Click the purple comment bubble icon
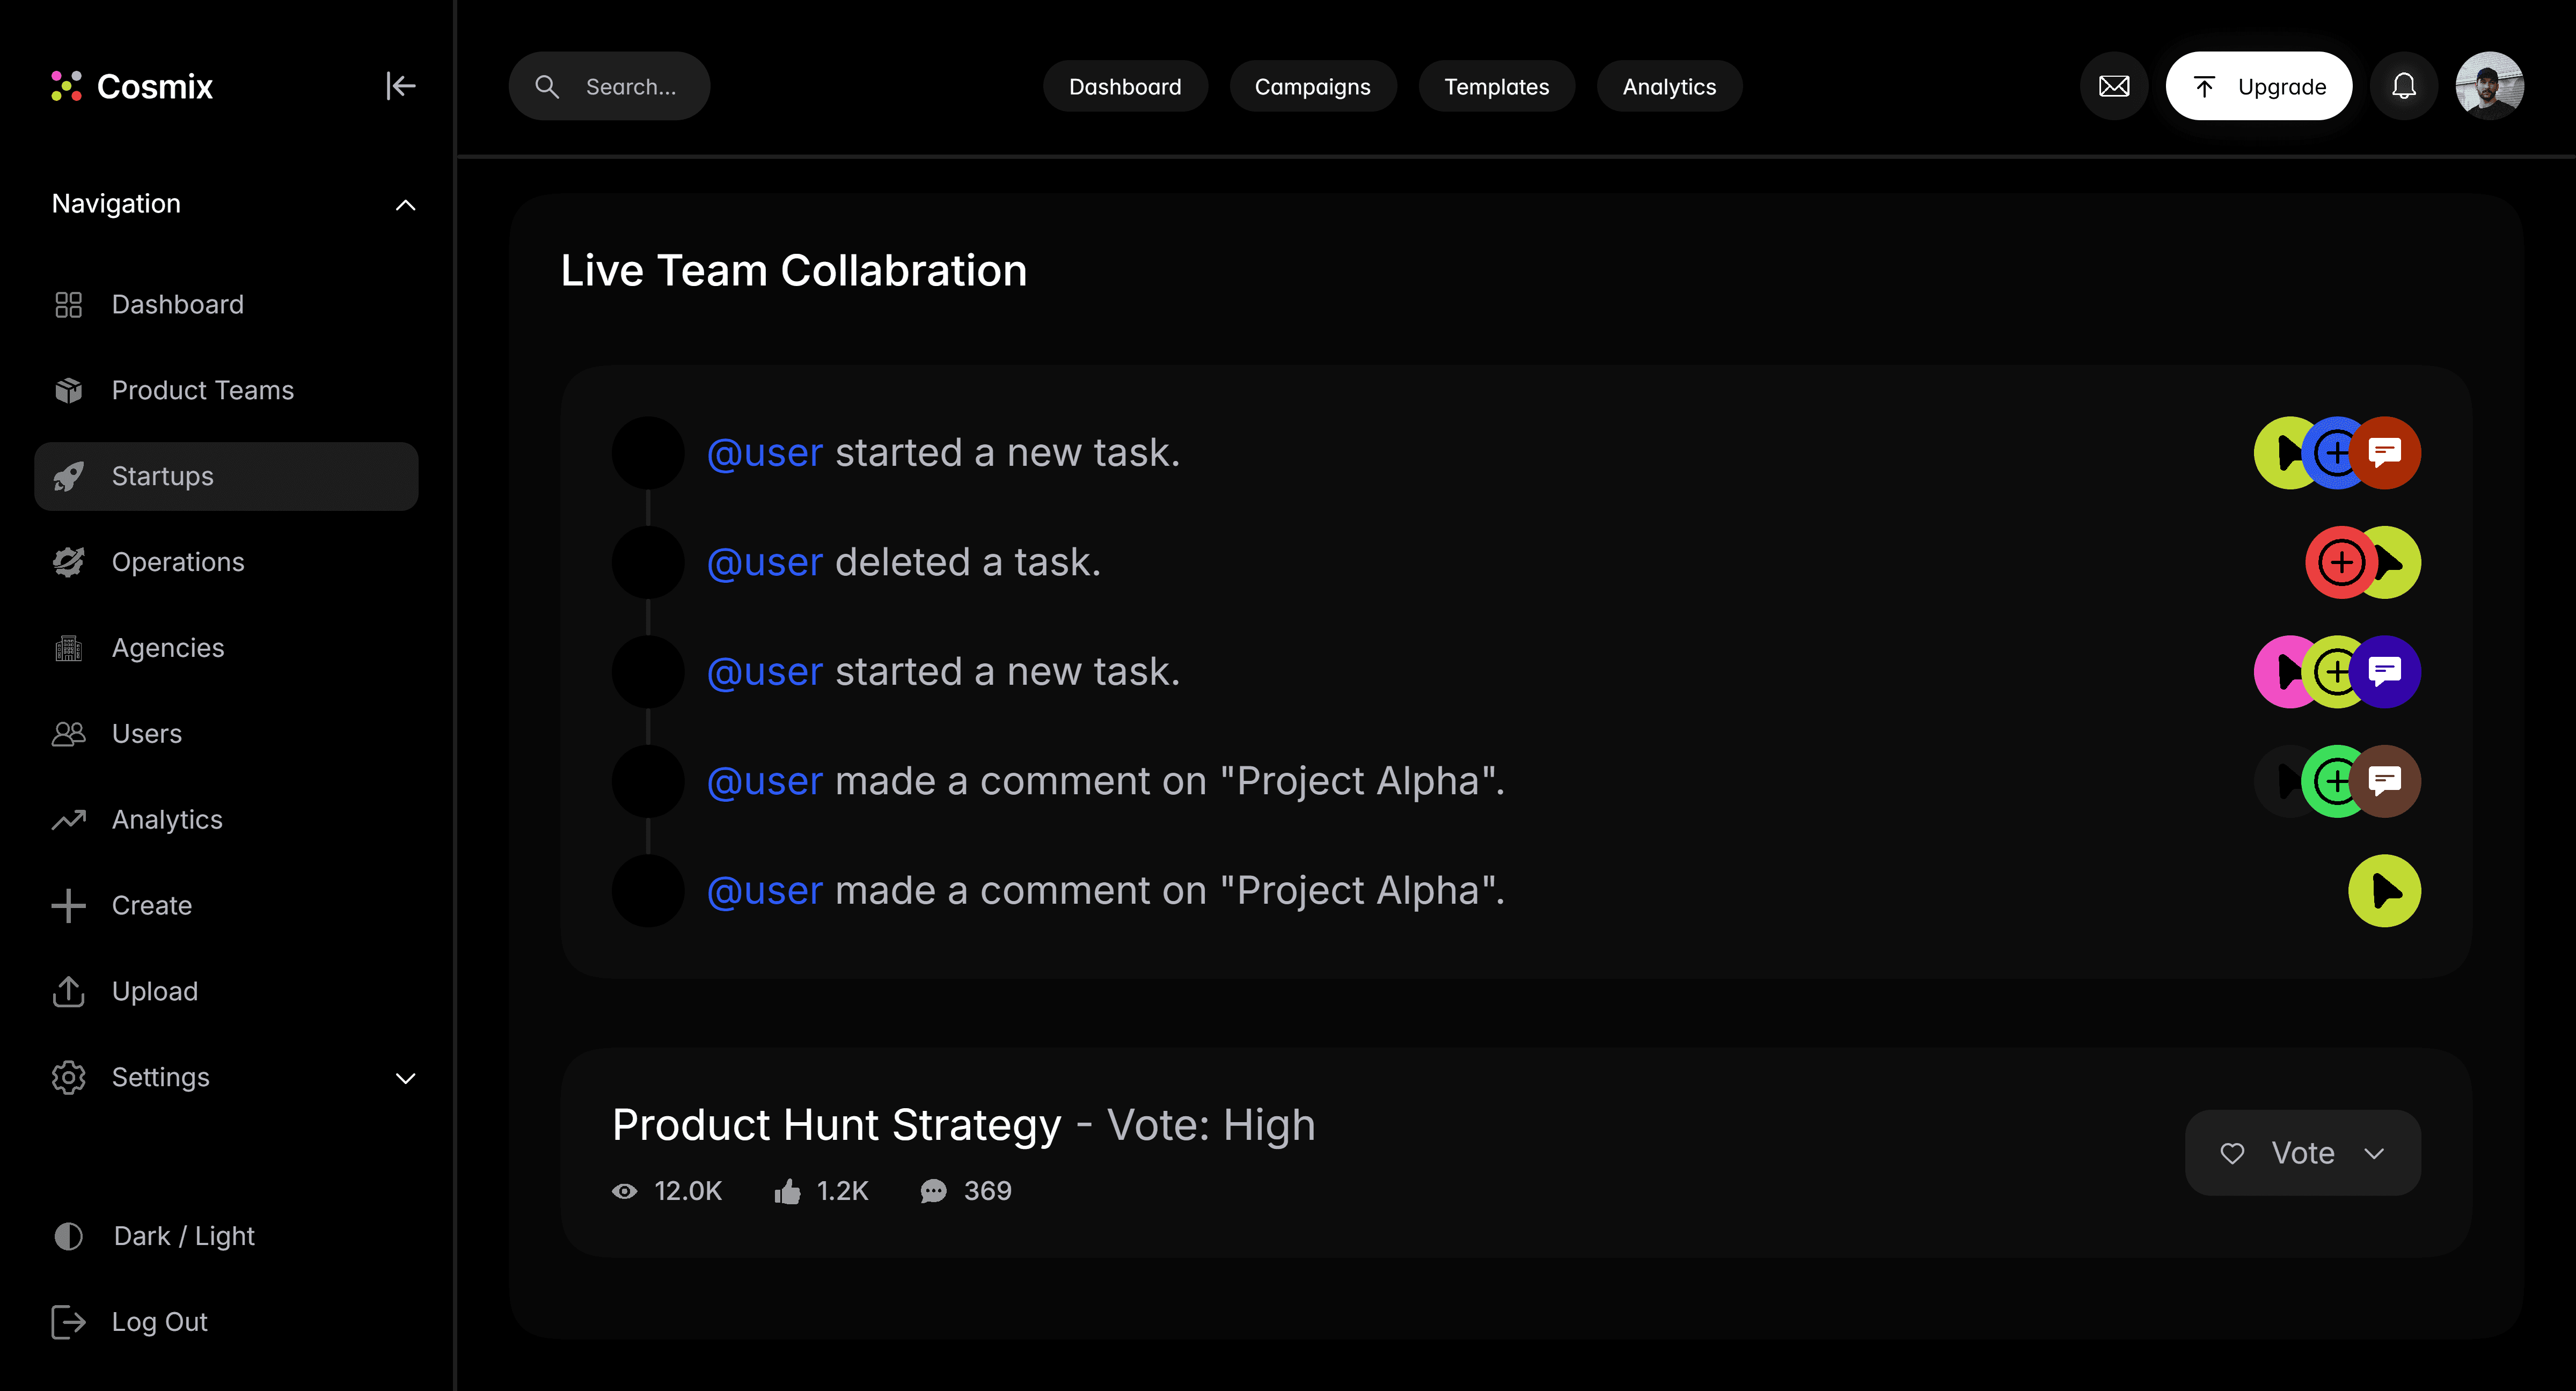Viewport: 2576px width, 1391px height. (x=2385, y=671)
